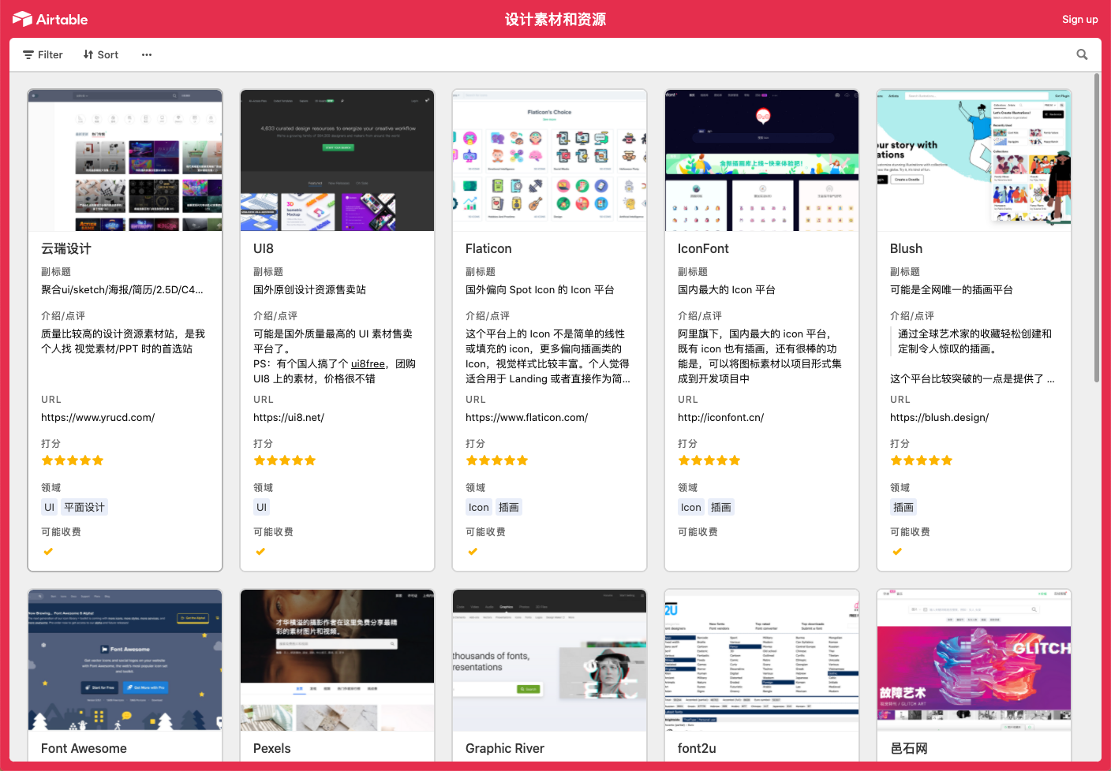
Task: Open the IconFont card thumbnail image
Action: 761,160
